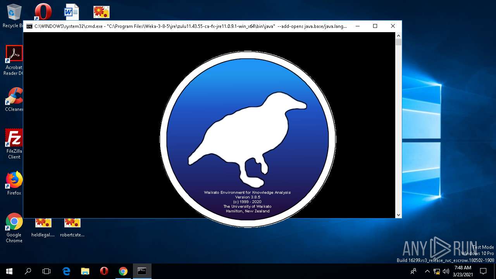The image size is (496, 279).
Task: Open the heldlegal file on the desktop
Action: point(43,228)
